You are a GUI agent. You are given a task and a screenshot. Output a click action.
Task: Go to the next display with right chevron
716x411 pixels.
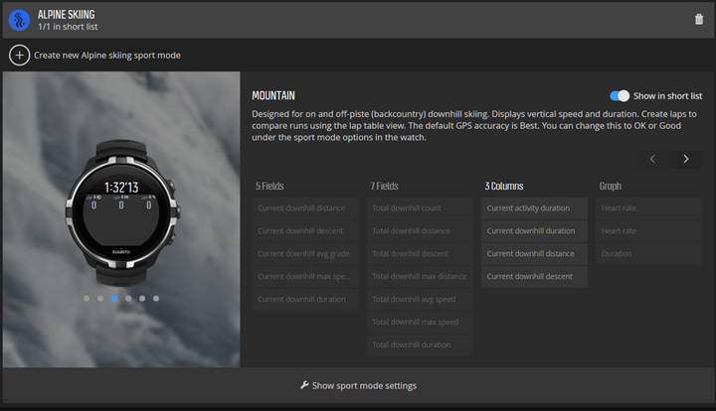pos(686,159)
